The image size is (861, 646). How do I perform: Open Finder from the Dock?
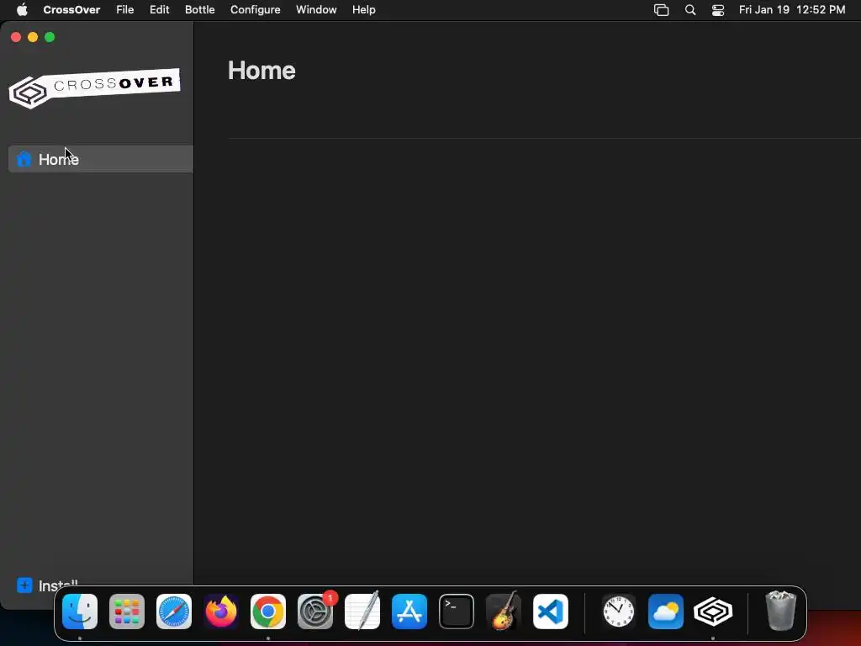80,612
